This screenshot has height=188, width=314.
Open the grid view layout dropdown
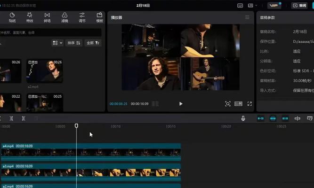click(x=57, y=43)
